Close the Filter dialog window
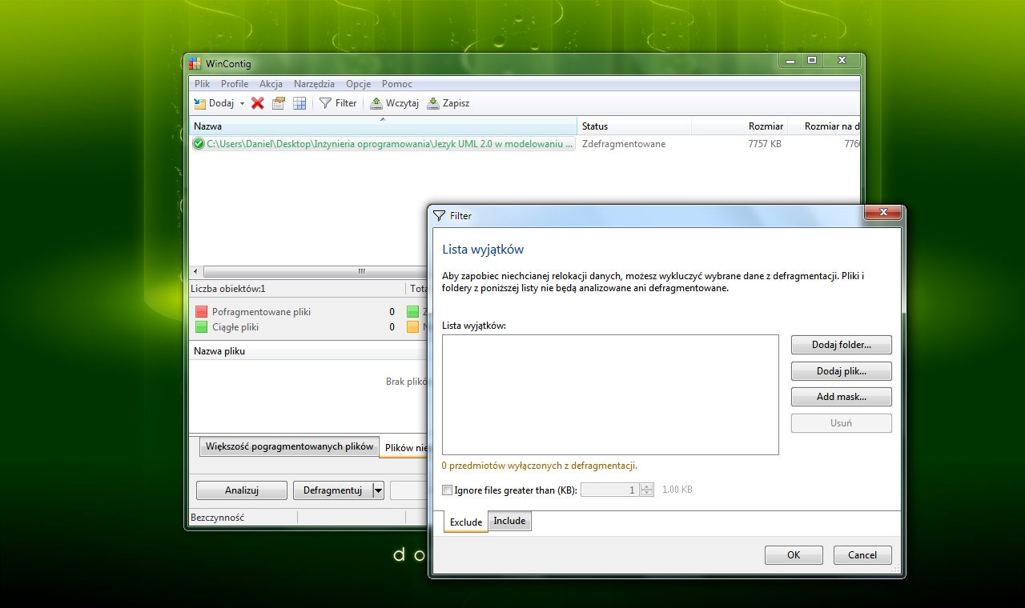Image resolution: width=1025 pixels, height=608 pixels. pyautogui.click(x=882, y=213)
